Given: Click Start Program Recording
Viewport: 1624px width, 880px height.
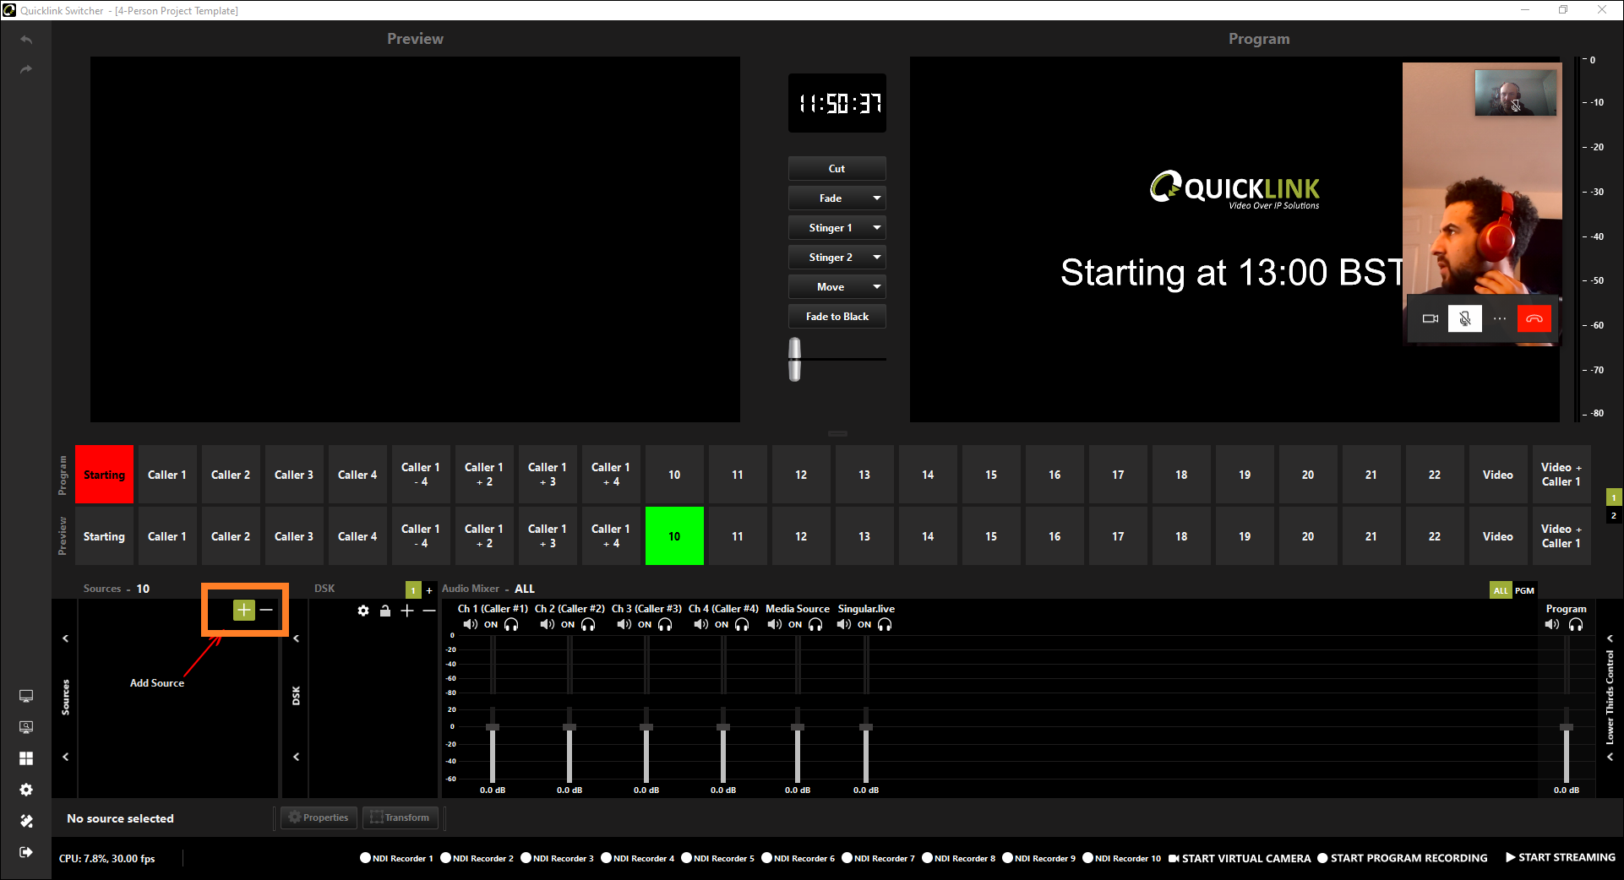Looking at the screenshot, I should [1403, 858].
